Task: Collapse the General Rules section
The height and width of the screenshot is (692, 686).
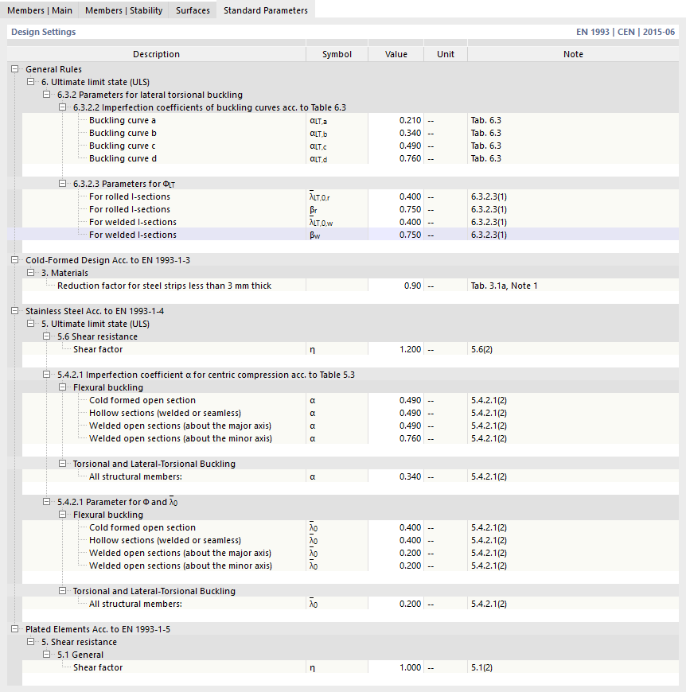Action: click(14, 69)
